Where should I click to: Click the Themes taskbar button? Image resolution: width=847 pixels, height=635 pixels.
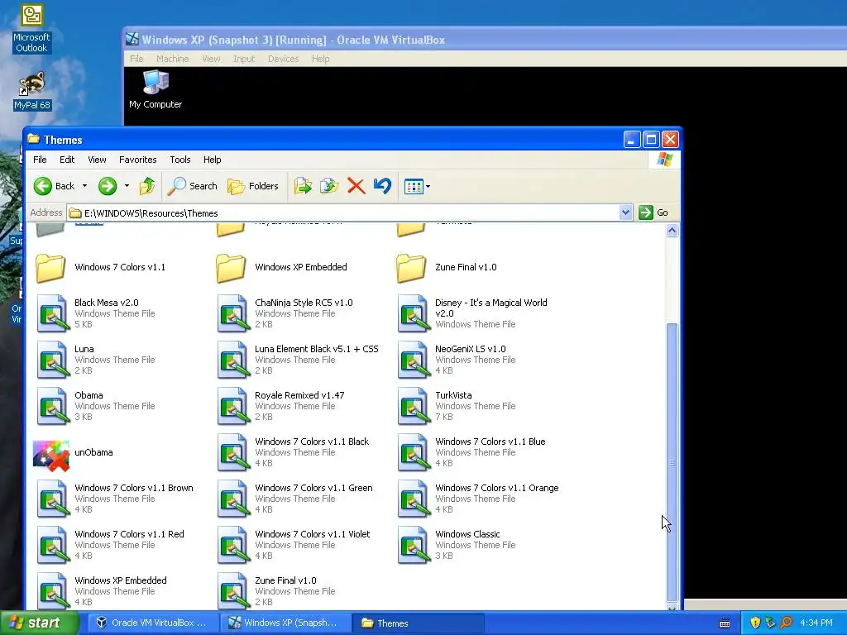[x=418, y=623]
